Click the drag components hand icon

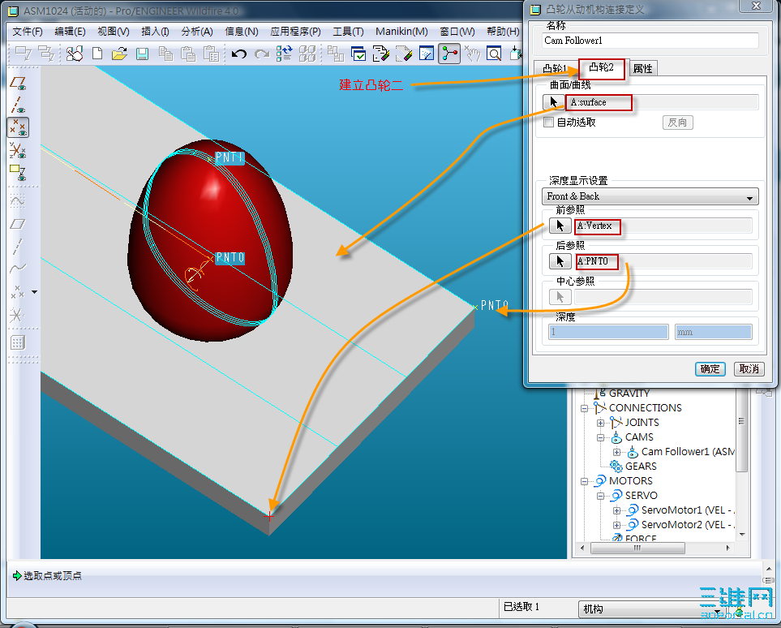pyautogui.click(x=472, y=54)
